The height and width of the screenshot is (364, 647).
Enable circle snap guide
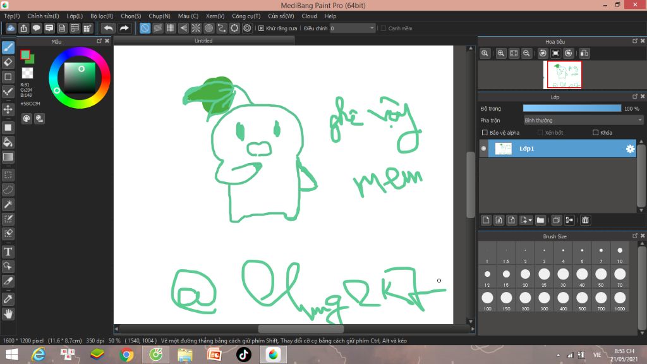209,28
